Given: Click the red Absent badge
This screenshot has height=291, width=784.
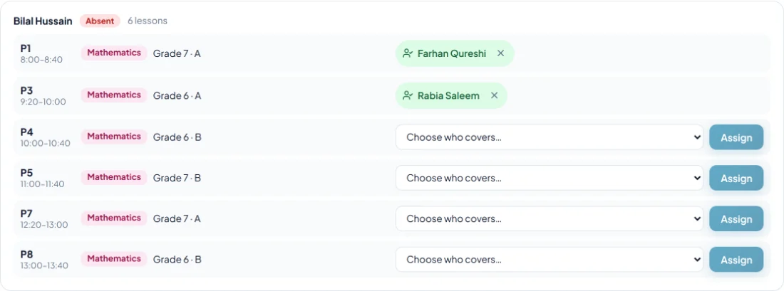Looking at the screenshot, I should [x=100, y=21].
